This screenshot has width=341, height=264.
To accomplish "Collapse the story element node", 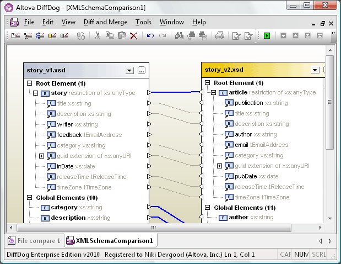I will click(x=35, y=93).
